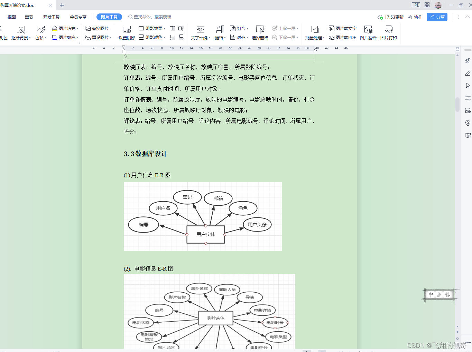Close the 购票系统论文.doc document tab
Viewport: 472px width, 352px height.
tap(50, 6)
